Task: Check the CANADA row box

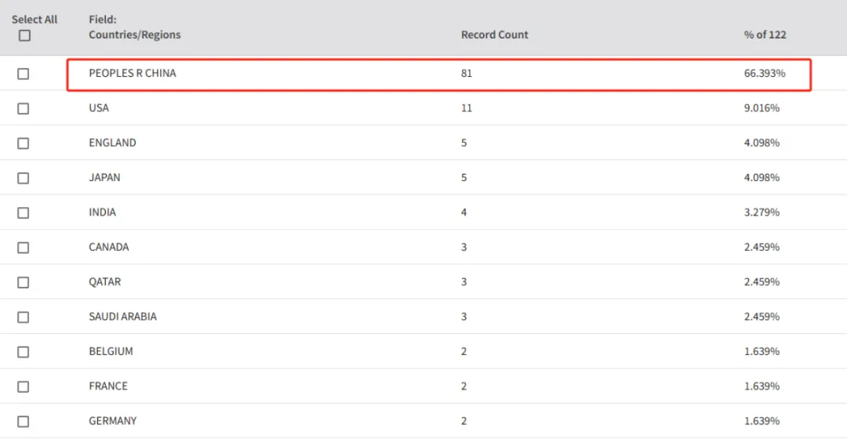Action: [x=24, y=247]
